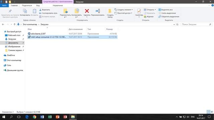Viewport: 214px width, 120px height.
Task: Sort by the Date modified column
Action: (x=76, y=29)
